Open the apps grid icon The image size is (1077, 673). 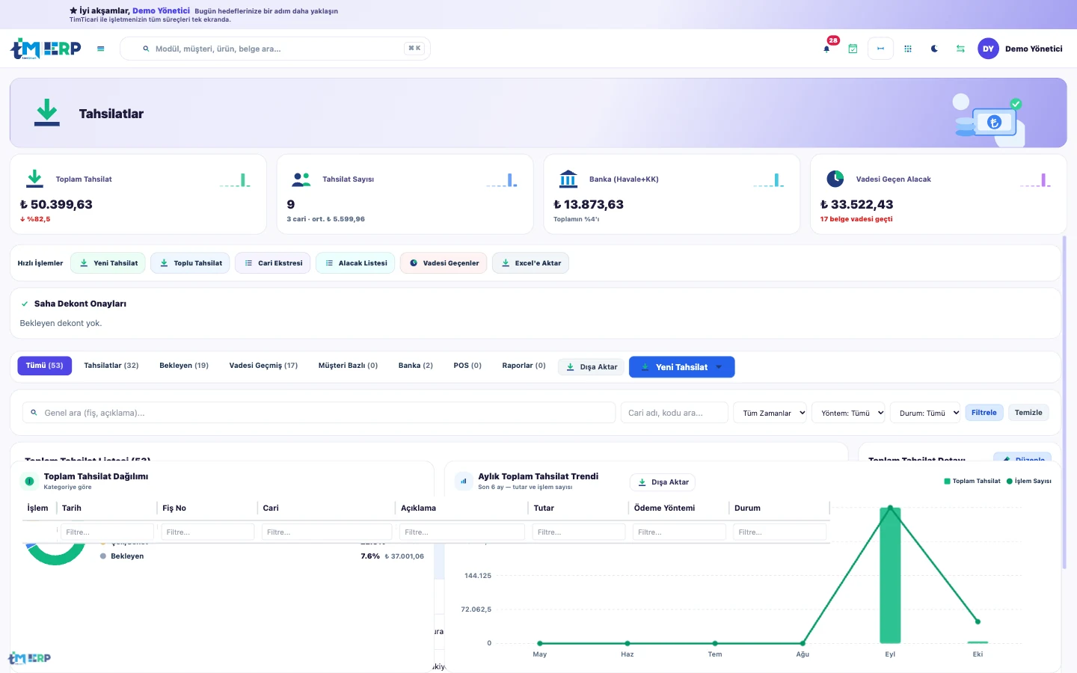click(908, 49)
